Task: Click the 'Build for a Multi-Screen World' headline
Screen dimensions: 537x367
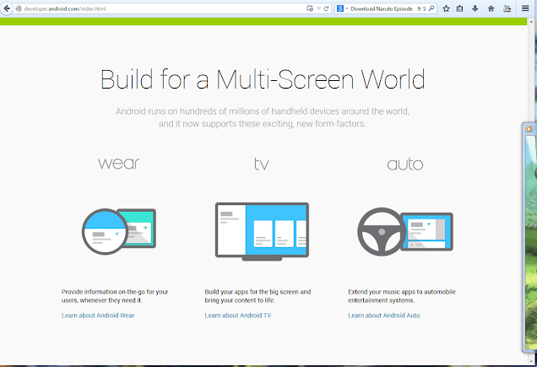Action: click(x=263, y=79)
